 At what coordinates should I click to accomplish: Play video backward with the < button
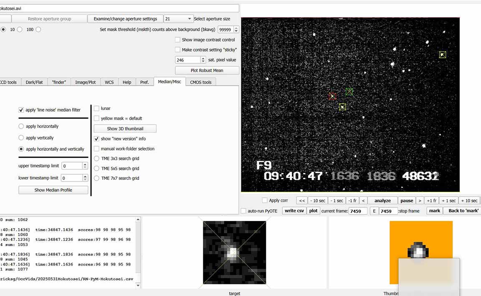[363, 201]
